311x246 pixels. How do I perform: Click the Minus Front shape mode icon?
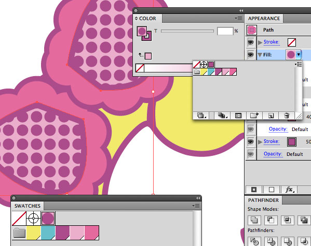[271, 220]
